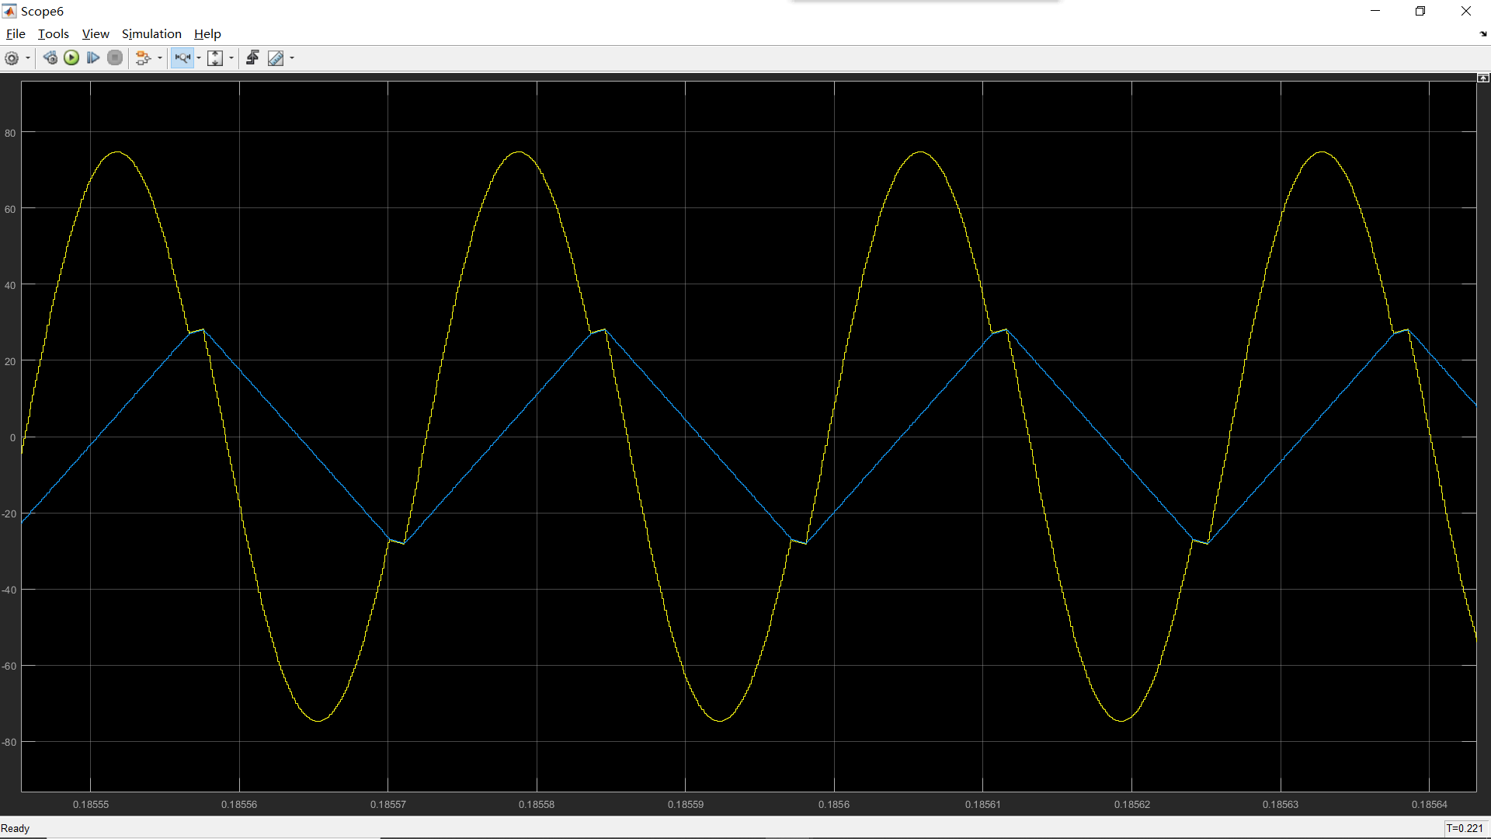Viewport: 1491px width, 839px height.
Task: Click the 0.18555 x-axis tick label
Action: click(91, 805)
